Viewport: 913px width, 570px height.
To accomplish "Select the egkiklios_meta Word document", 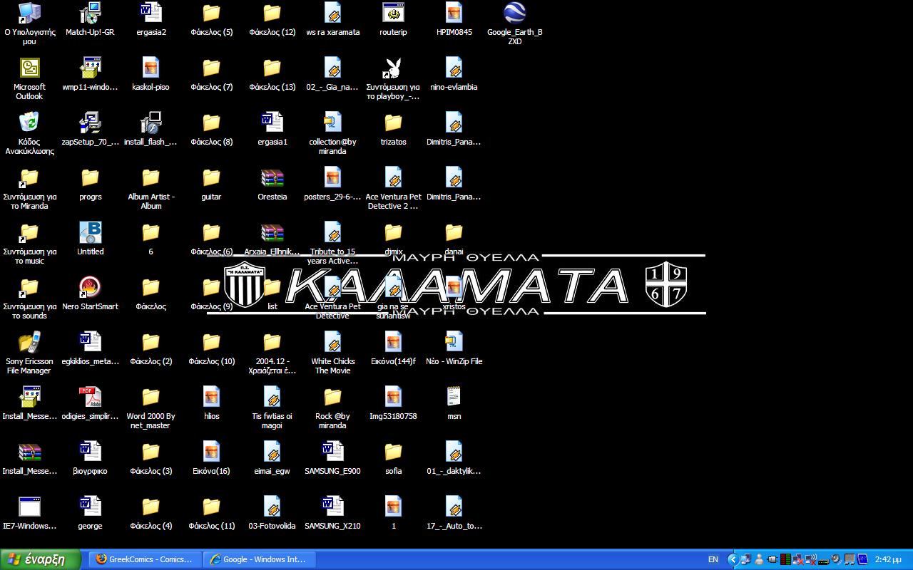I will pos(90,342).
